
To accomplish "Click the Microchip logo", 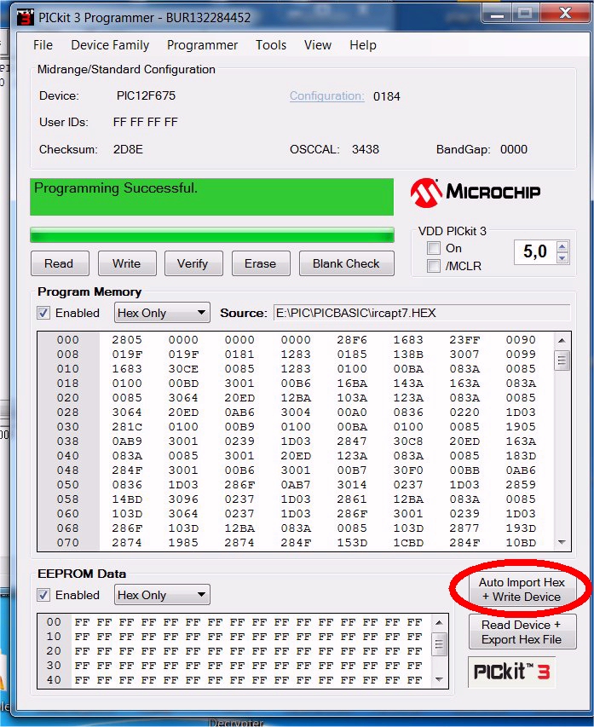I will [476, 193].
